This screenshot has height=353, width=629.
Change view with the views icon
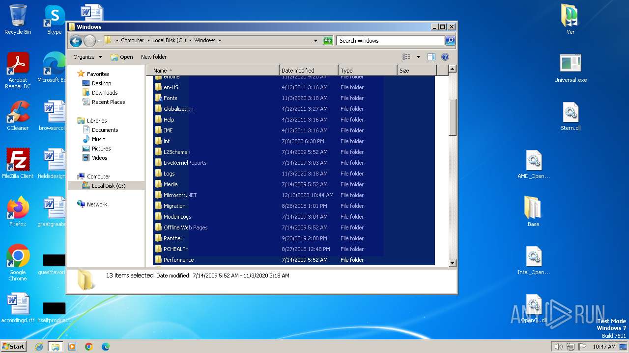(406, 57)
